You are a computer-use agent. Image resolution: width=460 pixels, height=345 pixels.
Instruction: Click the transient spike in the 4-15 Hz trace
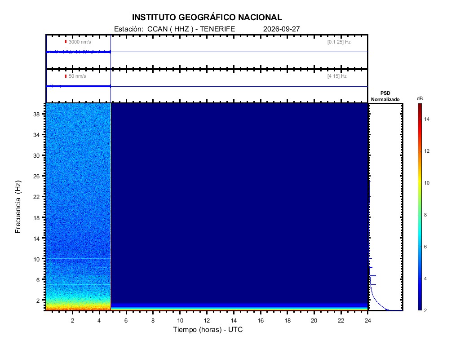[x=51, y=86]
